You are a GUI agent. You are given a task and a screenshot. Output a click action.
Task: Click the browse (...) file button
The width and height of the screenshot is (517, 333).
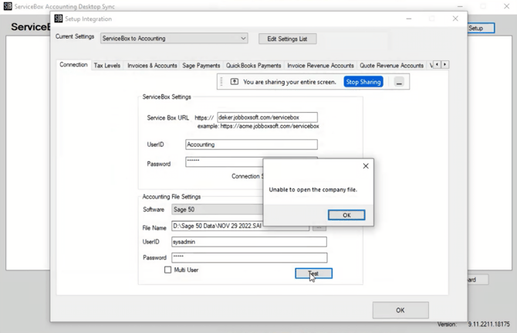point(319,229)
